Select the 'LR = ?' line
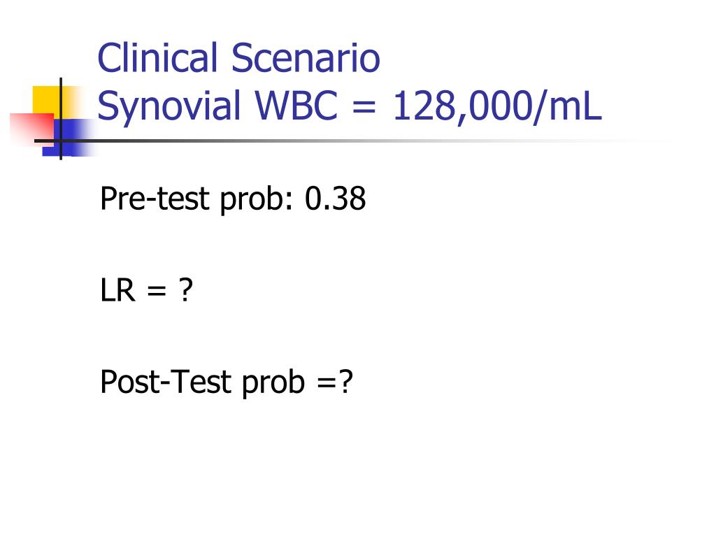 point(147,290)
